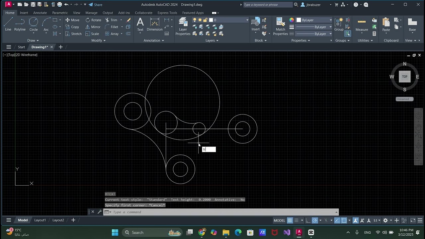Viewport: 425px width, 239px height.
Task: Select the Polyline tool
Action: click(20, 25)
